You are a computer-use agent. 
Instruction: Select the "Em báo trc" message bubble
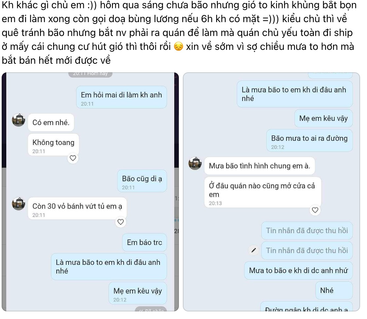click(x=145, y=242)
